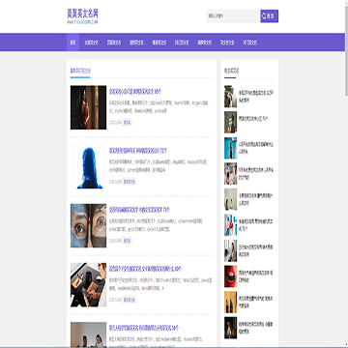
Task: Select the highlighted first tab in purple navigation bar
Action: point(72,43)
